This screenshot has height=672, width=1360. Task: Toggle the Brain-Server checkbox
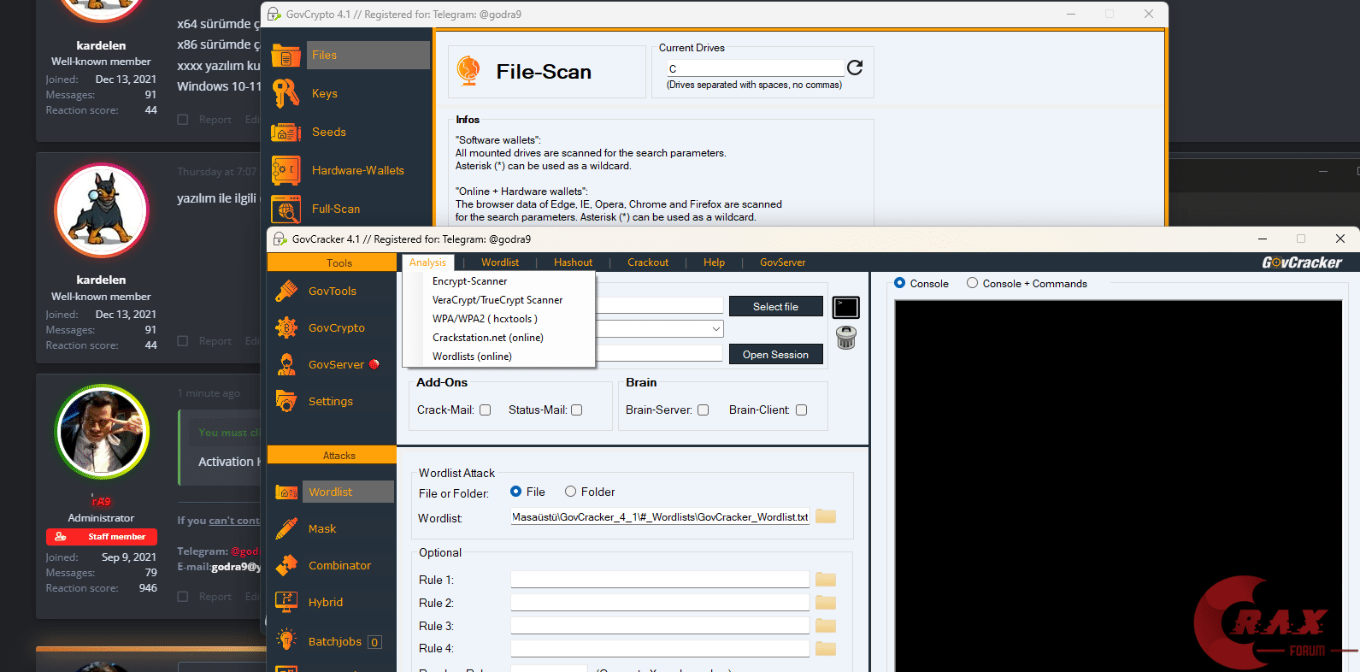(704, 410)
